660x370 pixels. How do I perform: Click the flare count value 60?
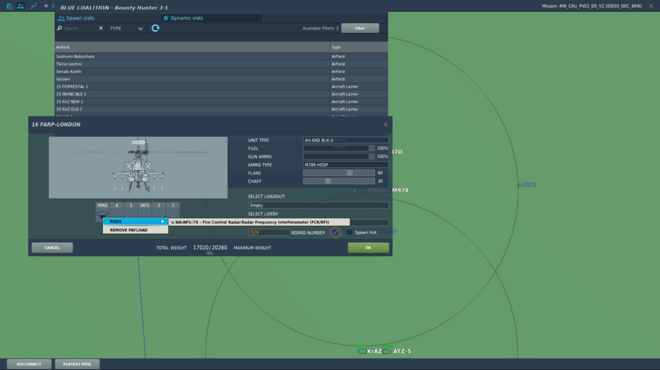[x=380, y=173]
